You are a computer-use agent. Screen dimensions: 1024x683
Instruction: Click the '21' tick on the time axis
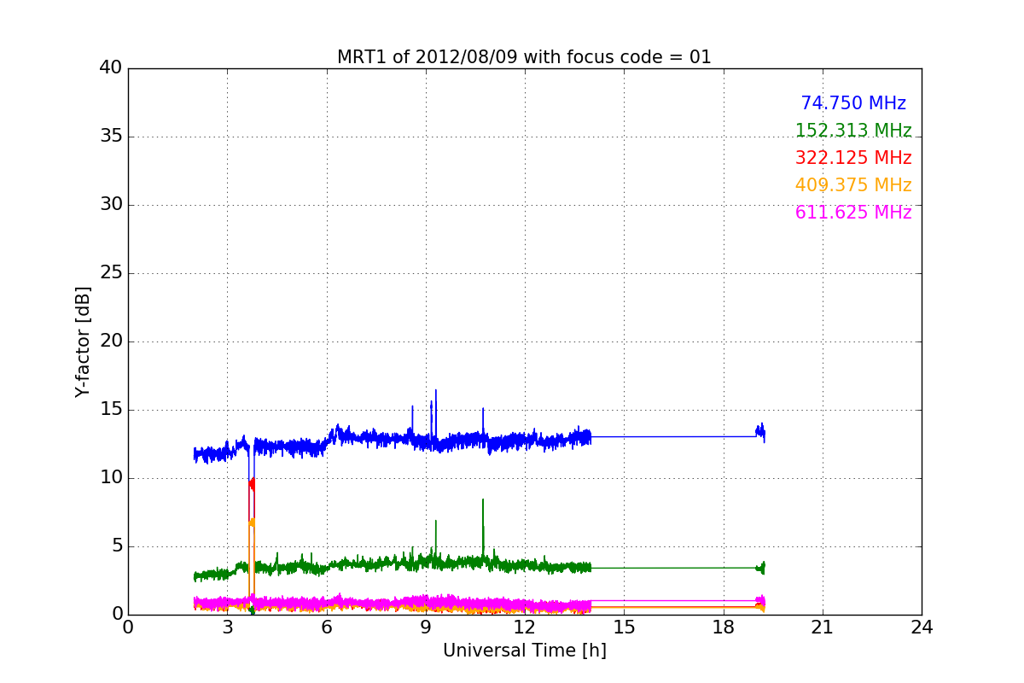click(x=823, y=627)
